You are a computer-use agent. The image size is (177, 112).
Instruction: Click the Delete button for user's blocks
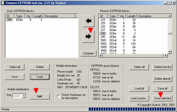pos(40,67)
